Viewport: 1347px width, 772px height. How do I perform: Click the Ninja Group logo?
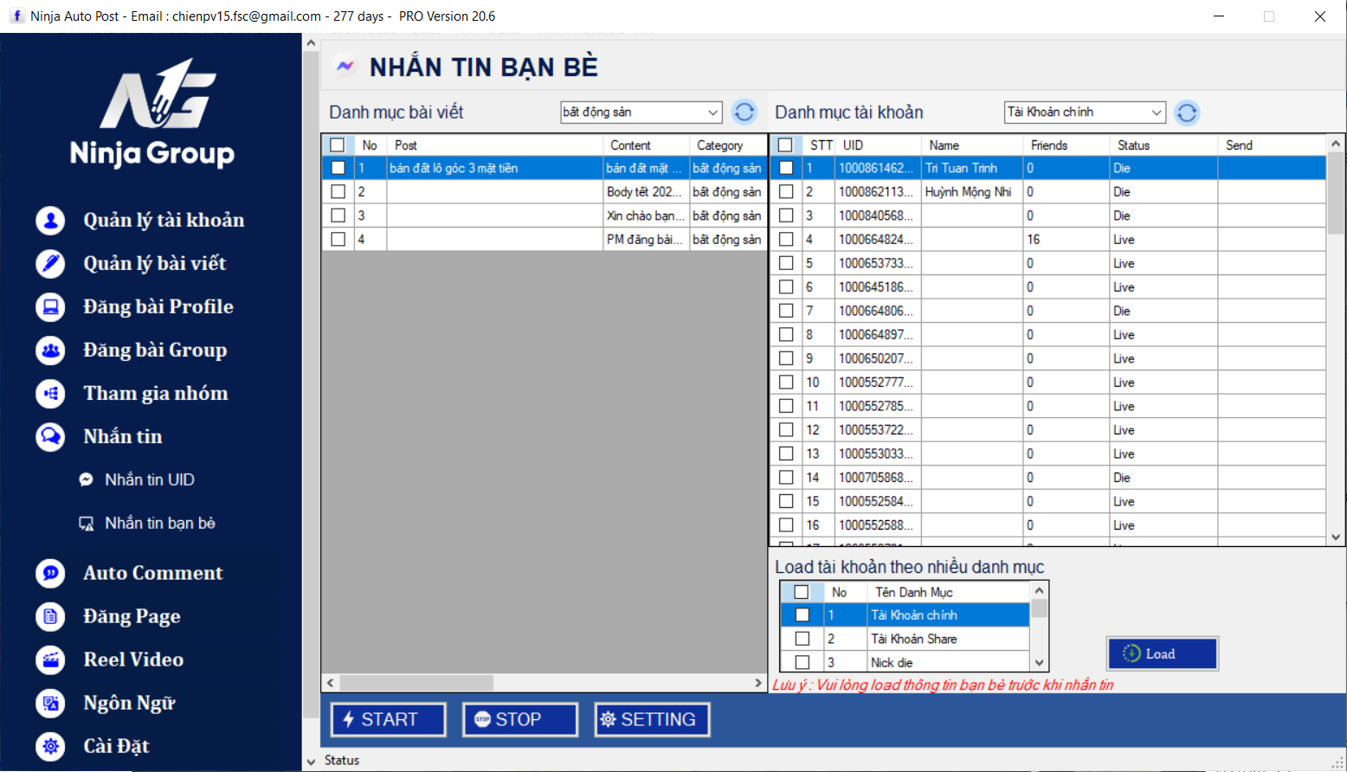(x=152, y=113)
